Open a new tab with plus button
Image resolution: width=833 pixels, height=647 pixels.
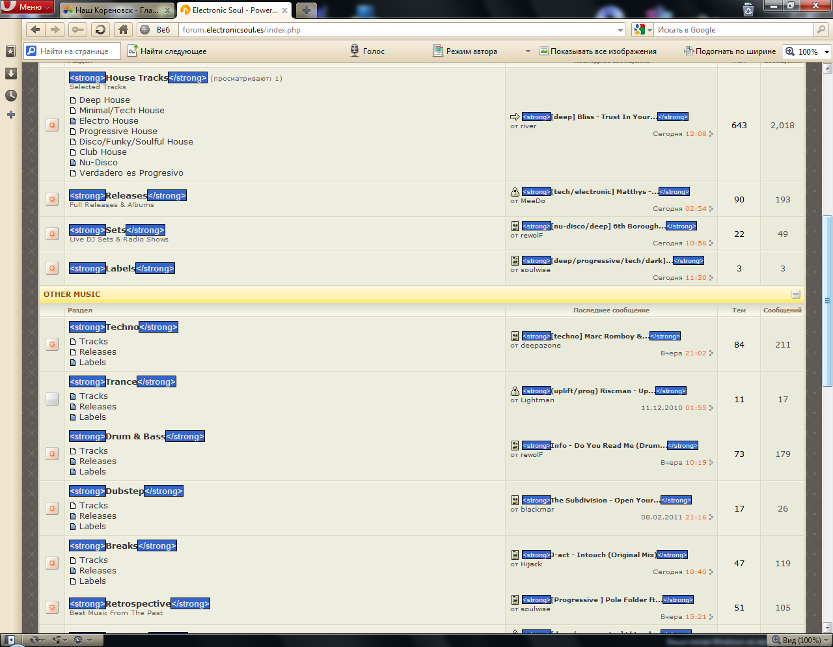(x=306, y=10)
